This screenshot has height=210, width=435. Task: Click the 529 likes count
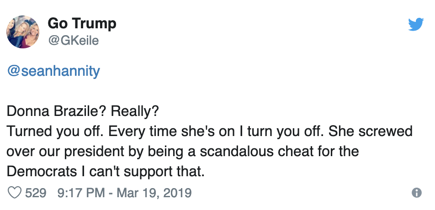pos(36,193)
